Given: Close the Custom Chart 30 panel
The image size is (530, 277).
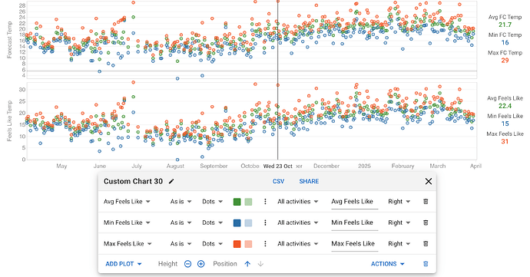Looking at the screenshot, I should point(429,181).
